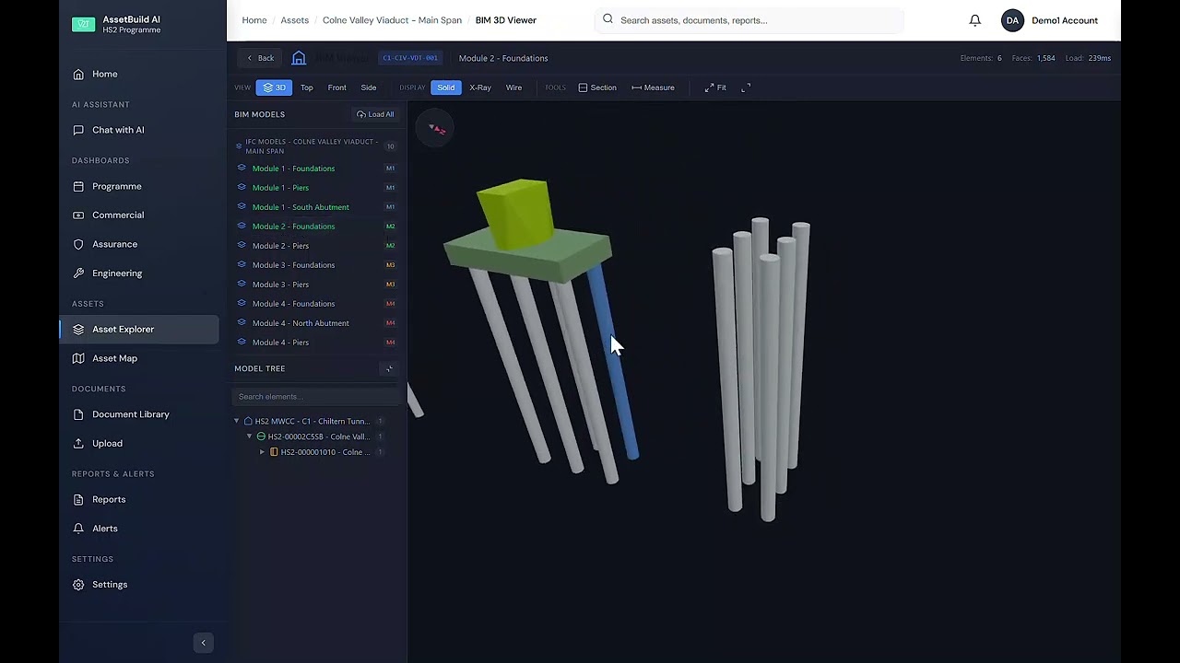The image size is (1180, 663).
Task: Collapse IFC Models Colne Valley Viaduct group
Action: [x=316, y=146]
